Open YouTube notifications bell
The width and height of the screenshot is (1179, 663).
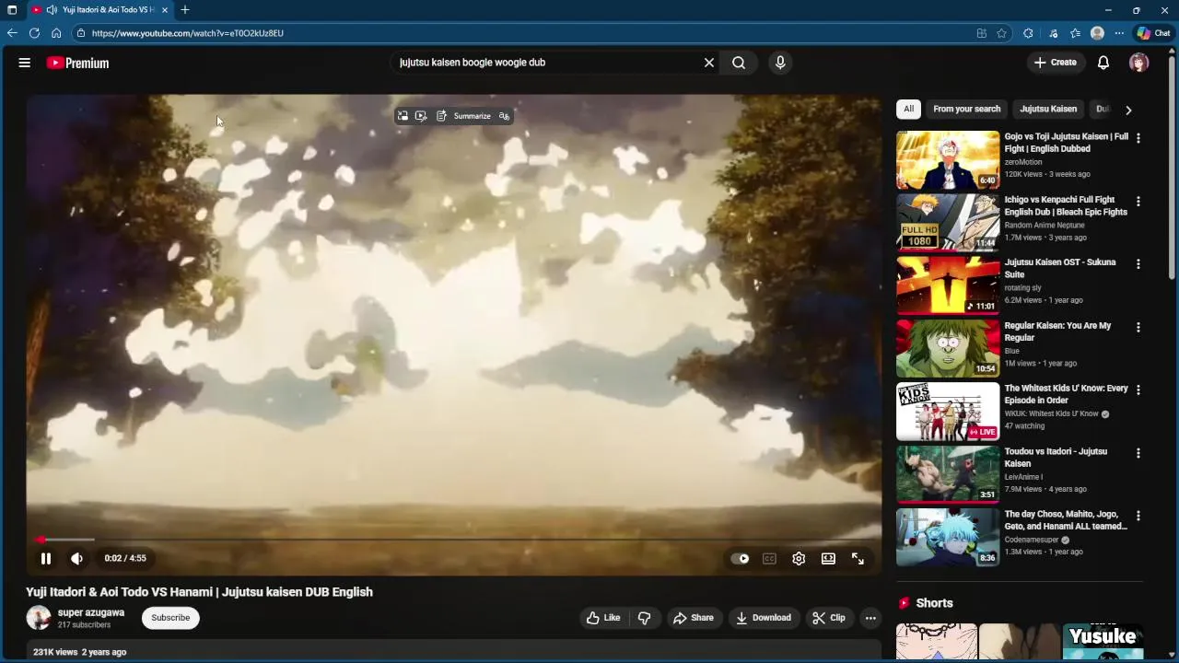1103,63
